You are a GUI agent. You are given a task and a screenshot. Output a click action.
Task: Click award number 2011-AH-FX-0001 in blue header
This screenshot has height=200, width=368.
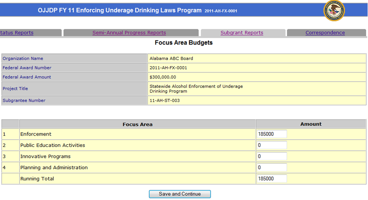(x=221, y=11)
